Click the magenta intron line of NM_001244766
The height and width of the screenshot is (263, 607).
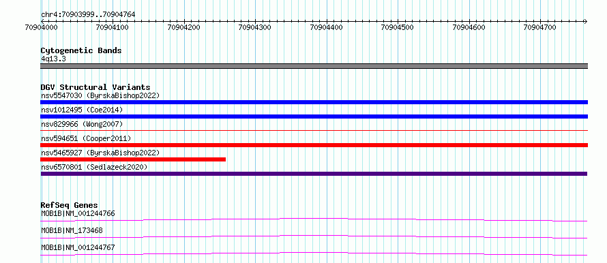pos(314,219)
